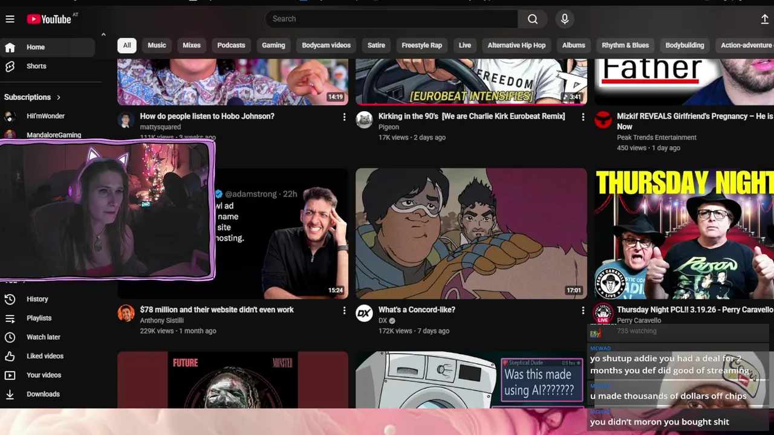Open the Eurobeat Intensifies thumbnail

(471, 82)
